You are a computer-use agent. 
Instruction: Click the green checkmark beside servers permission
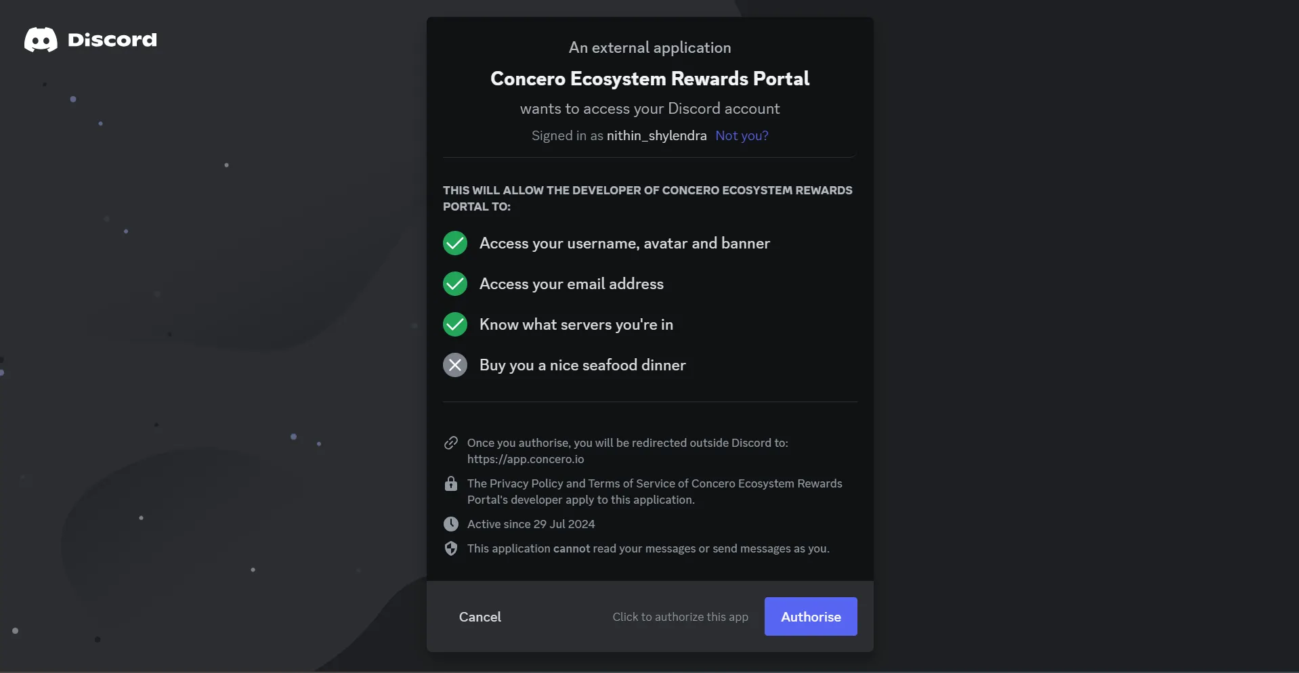pos(455,324)
